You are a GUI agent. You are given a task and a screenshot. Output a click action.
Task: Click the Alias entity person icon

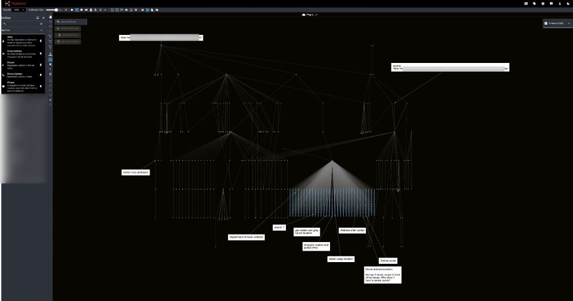(x=3, y=41)
